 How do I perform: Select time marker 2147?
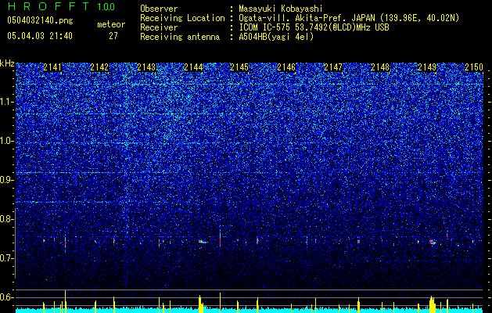tap(333, 67)
